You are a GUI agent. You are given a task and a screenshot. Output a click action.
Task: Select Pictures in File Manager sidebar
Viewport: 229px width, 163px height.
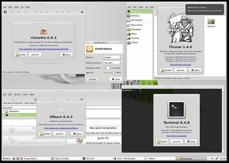pyautogui.click(x=140, y=38)
